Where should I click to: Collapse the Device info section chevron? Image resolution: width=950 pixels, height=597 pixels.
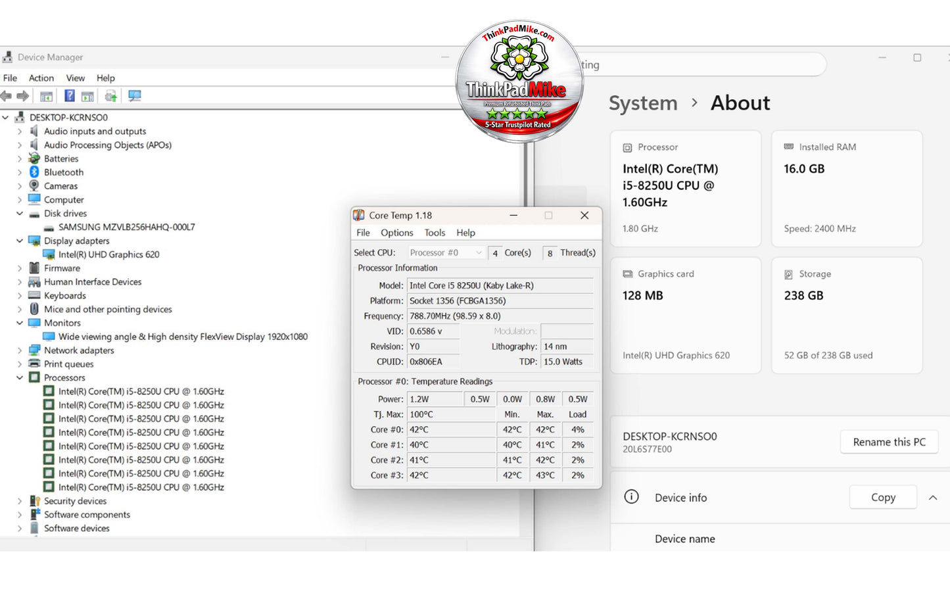(x=933, y=498)
